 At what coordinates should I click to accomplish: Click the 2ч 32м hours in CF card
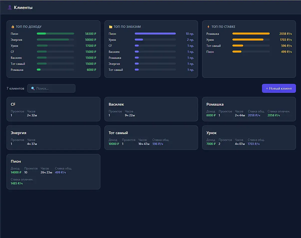[32, 115]
